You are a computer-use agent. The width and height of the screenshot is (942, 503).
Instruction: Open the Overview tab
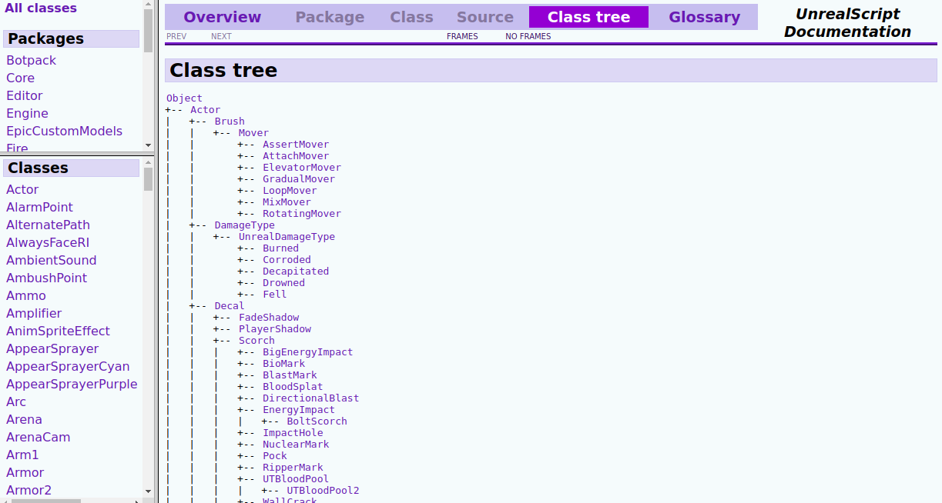(222, 17)
